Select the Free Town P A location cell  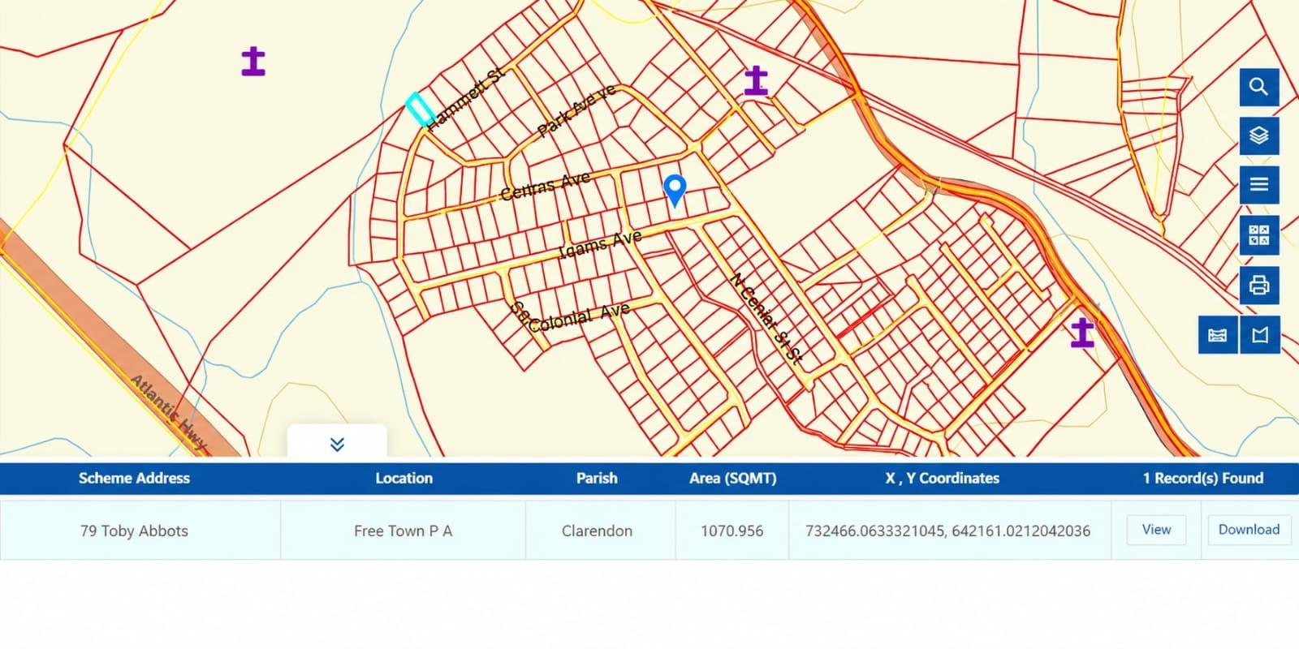click(x=403, y=531)
